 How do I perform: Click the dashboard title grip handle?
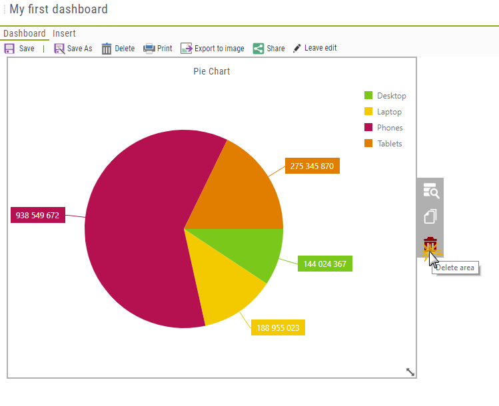click(5, 9)
